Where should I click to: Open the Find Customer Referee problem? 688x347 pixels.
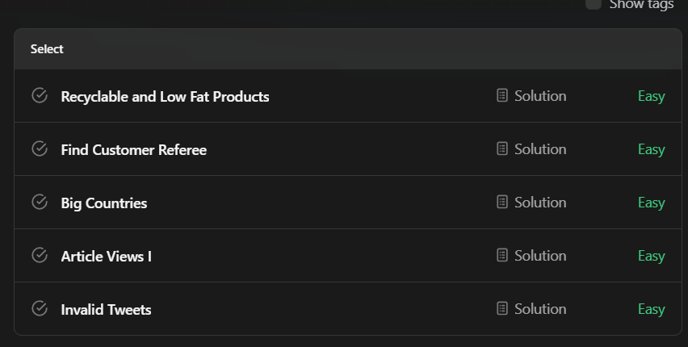click(x=134, y=149)
